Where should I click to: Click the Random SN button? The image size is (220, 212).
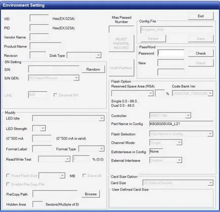point(93,69)
